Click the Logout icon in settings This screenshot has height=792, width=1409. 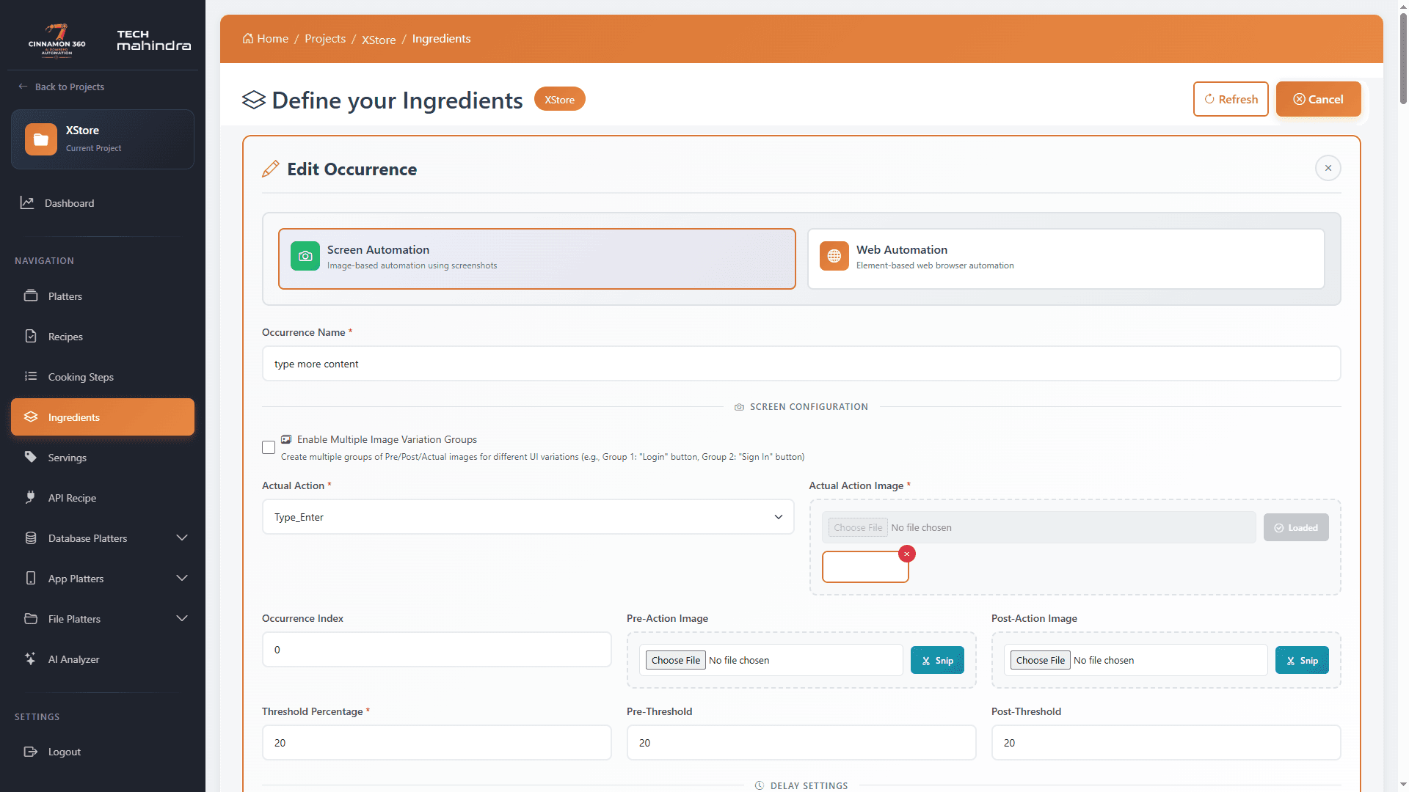click(x=31, y=752)
